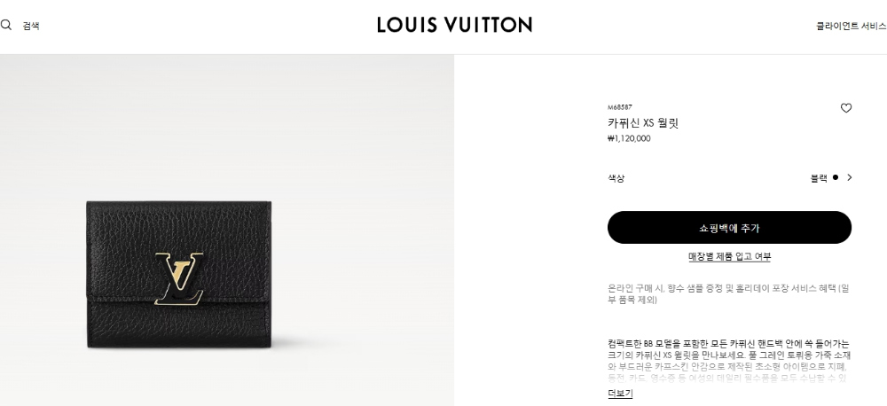Click the gold LV clasp on wallet
Screen dimensions: 887x406
pos(179,278)
